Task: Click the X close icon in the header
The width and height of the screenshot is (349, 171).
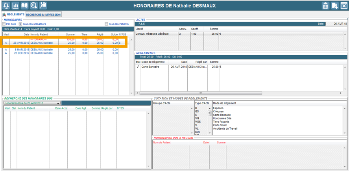Action: click(x=344, y=6)
